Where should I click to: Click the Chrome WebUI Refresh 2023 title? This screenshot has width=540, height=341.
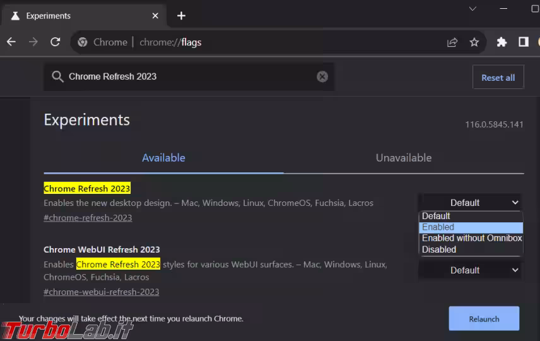[102, 249]
